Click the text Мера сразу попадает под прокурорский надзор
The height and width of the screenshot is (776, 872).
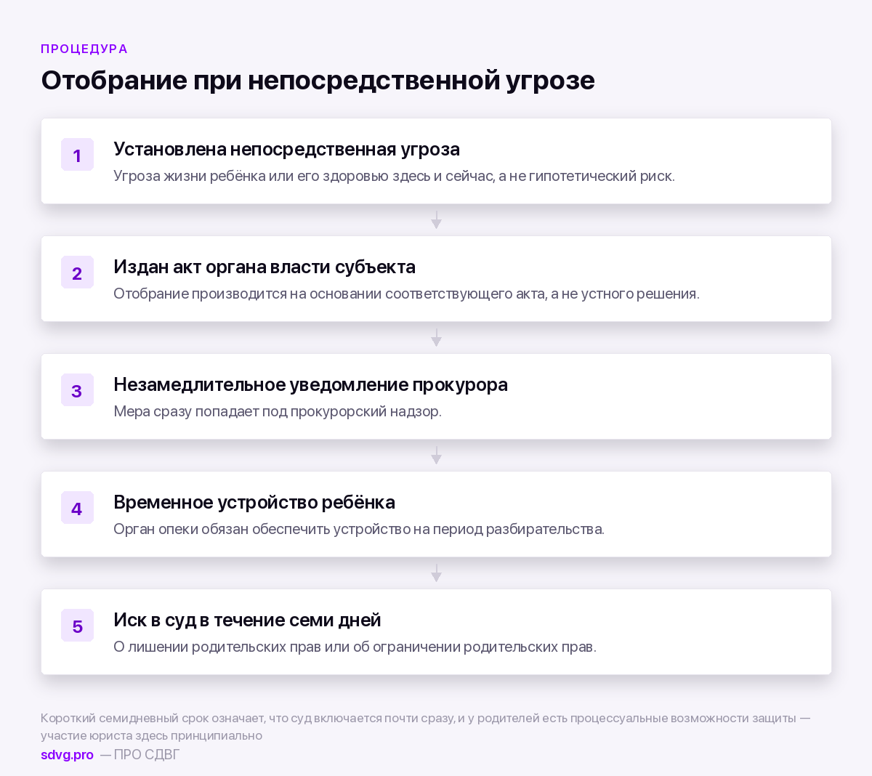pos(278,411)
